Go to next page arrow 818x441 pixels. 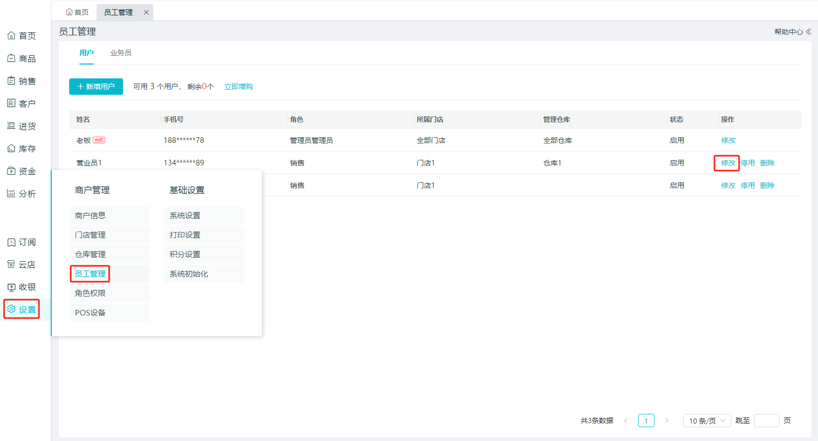[x=667, y=421]
